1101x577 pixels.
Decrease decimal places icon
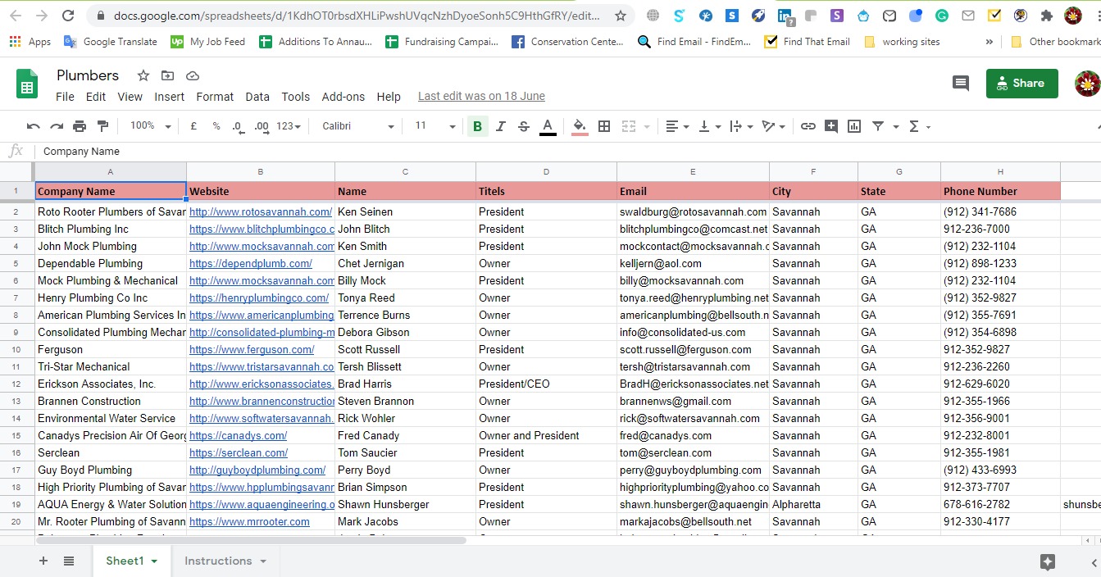point(238,126)
